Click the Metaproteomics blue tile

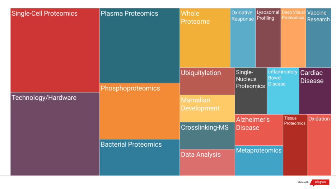259,161
